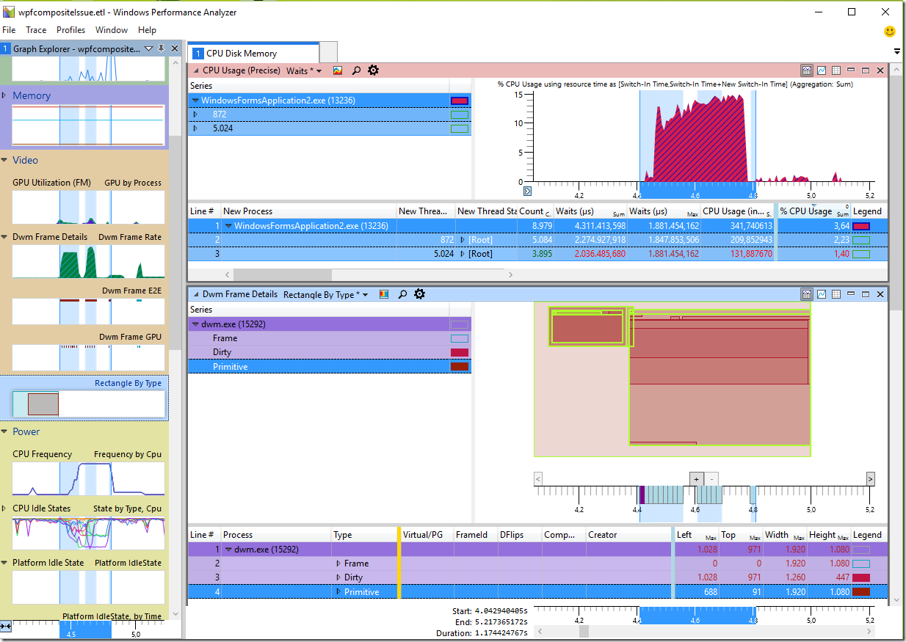Click Dwm panel's chart type icon
The image size is (906, 642).
383,294
